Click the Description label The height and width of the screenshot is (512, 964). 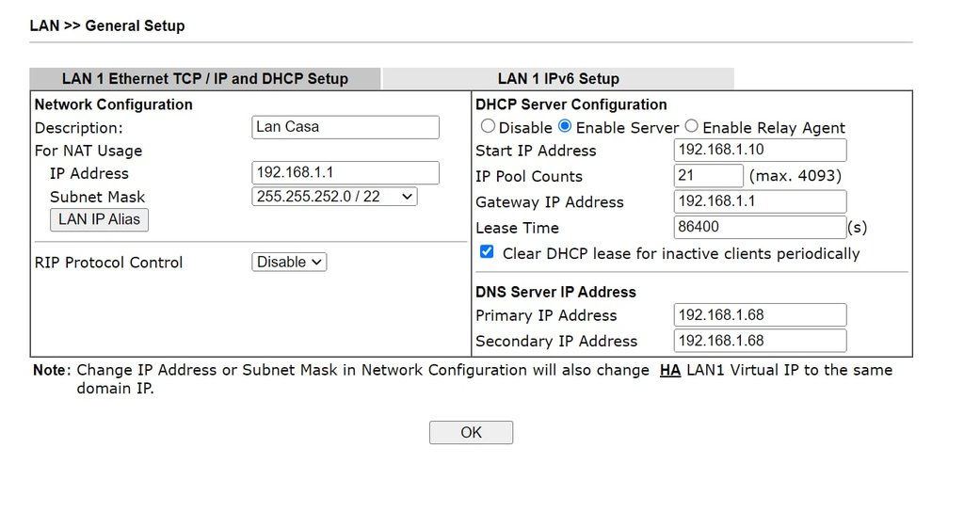(79, 128)
